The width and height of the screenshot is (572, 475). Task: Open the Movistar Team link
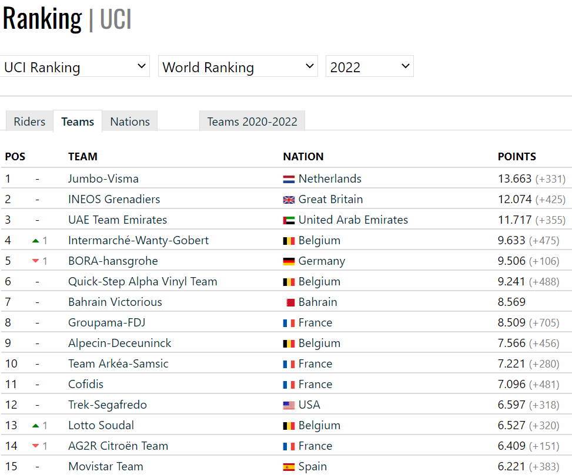[106, 466]
